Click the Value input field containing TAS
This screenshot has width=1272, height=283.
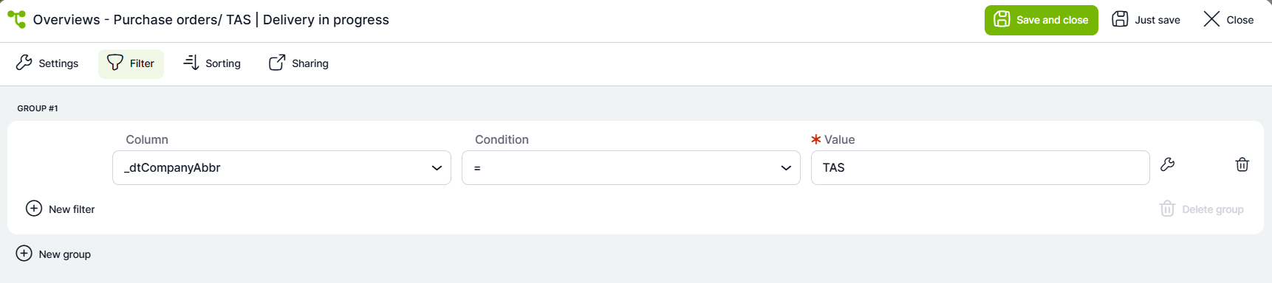[980, 167]
